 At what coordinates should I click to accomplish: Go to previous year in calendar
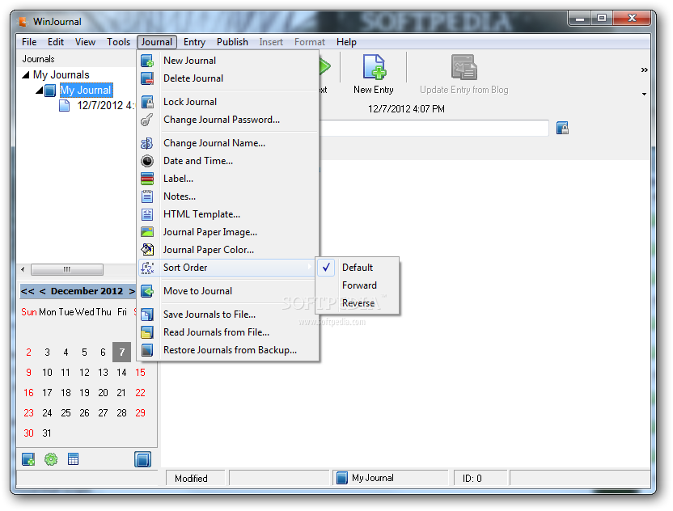28,291
